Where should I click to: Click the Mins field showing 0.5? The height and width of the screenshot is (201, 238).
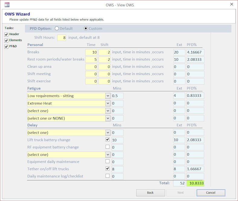(x=117, y=96)
